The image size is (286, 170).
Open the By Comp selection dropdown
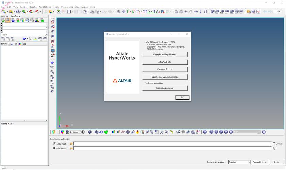[80, 132]
